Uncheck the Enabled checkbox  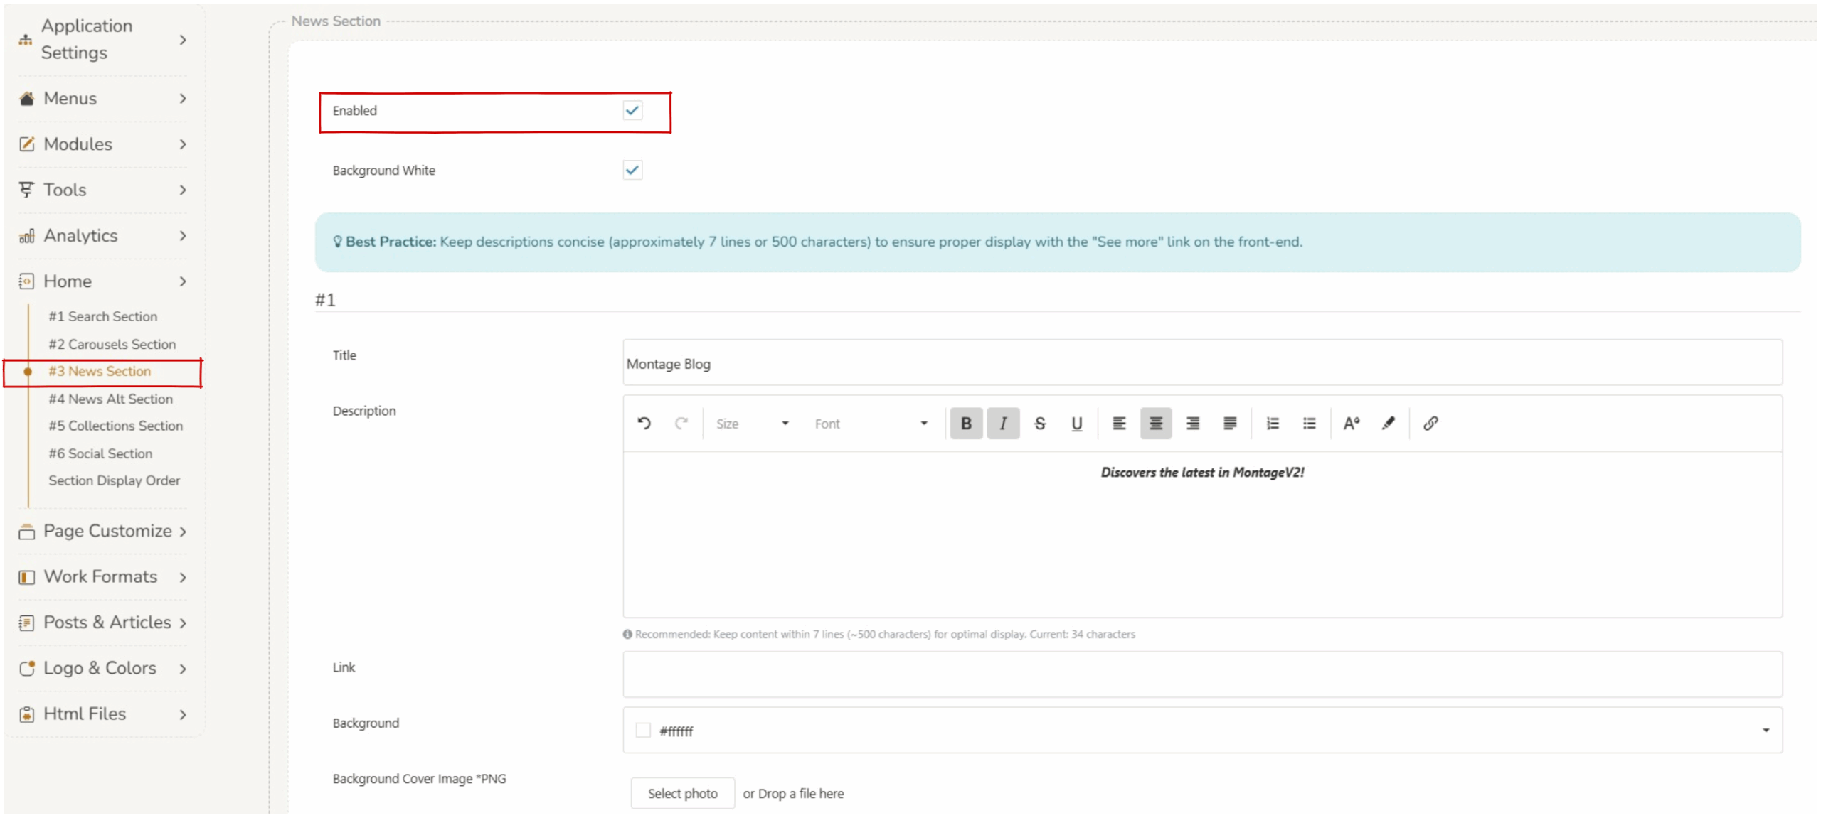[632, 110]
